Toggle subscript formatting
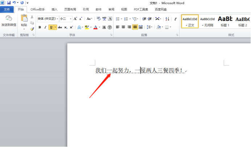 [66, 27]
